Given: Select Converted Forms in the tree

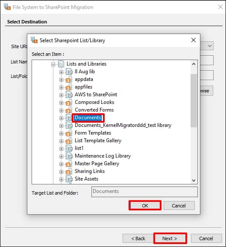Looking at the screenshot, I should coord(94,110).
